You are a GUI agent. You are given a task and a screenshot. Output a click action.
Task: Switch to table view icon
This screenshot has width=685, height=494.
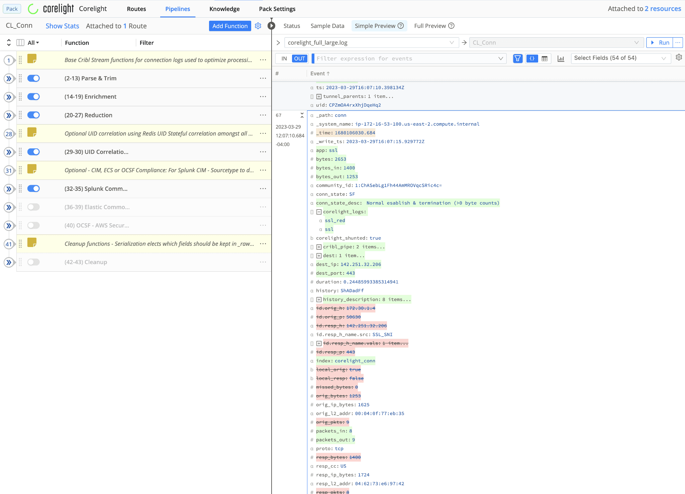[545, 58]
